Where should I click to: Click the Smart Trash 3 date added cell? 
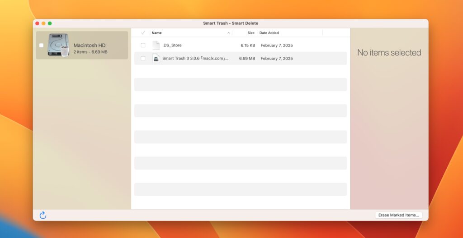point(277,58)
